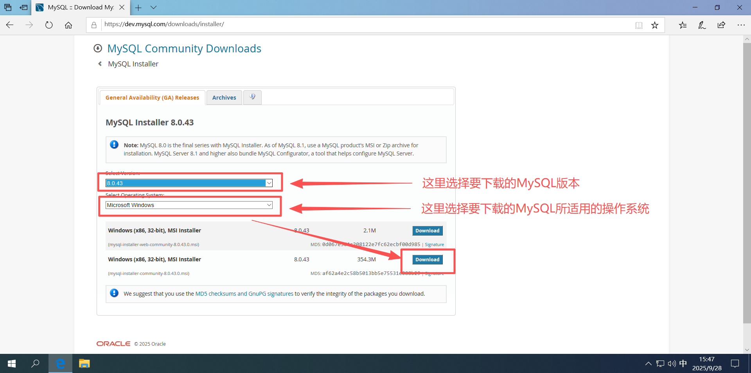This screenshot has width=751, height=373.
Task: Select the MySQL Download browser tab
Action: point(80,7)
